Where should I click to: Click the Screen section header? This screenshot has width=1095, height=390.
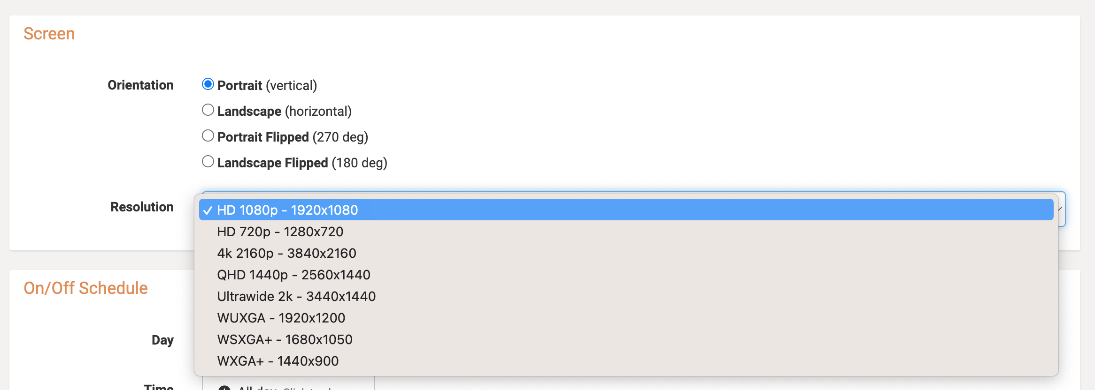pos(50,33)
